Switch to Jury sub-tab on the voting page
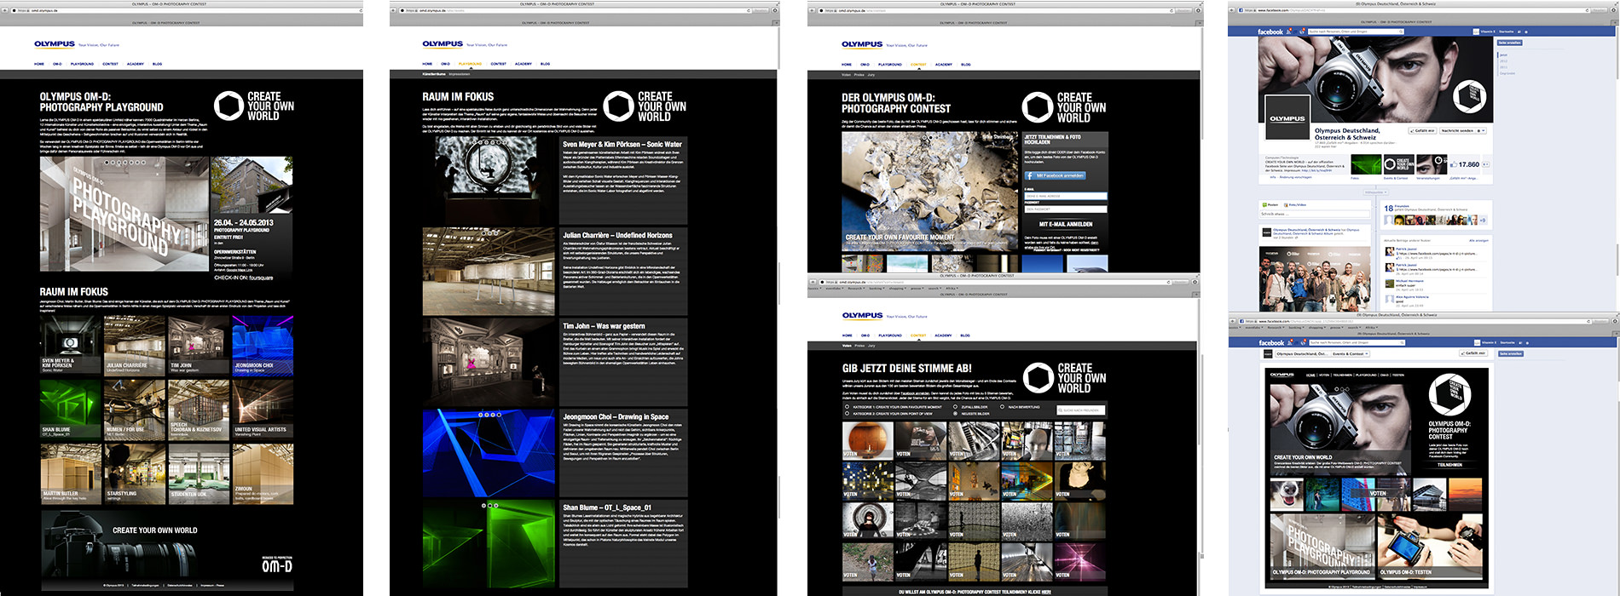Screen dimensions: 1620x596 (x=871, y=346)
